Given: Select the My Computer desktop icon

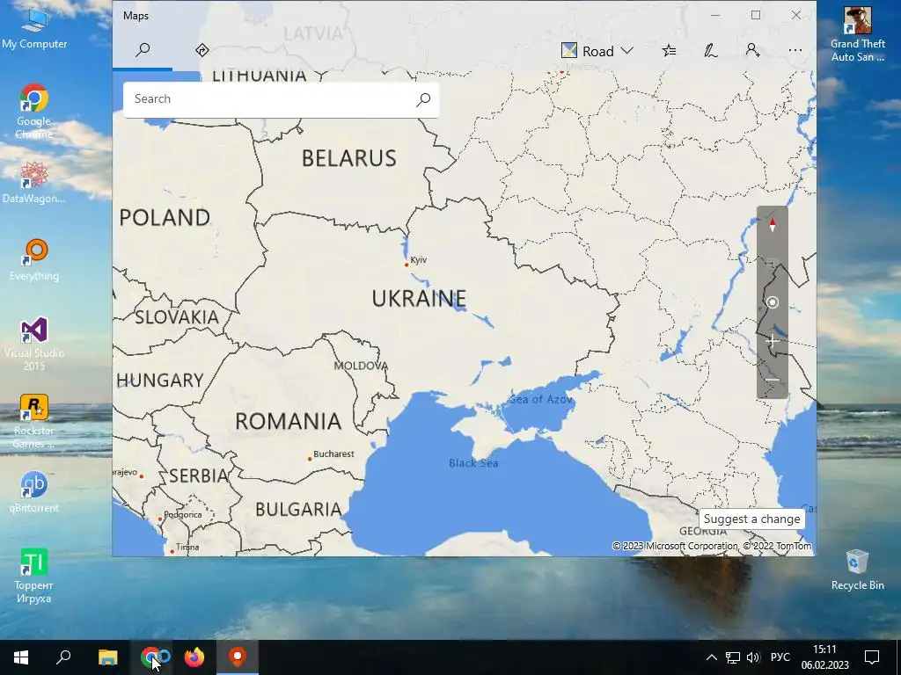Looking at the screenshot, I should click(34, 27).
